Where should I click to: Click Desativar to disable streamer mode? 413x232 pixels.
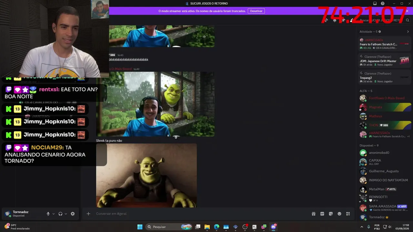click(256, 11)
